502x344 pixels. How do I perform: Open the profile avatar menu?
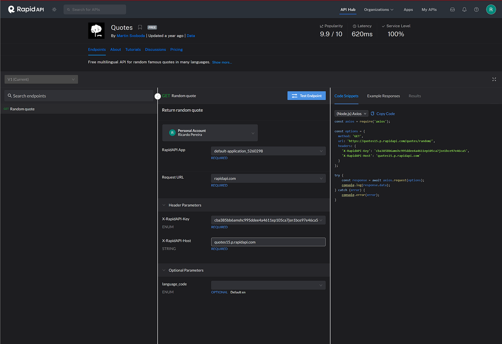click(491, 9)
